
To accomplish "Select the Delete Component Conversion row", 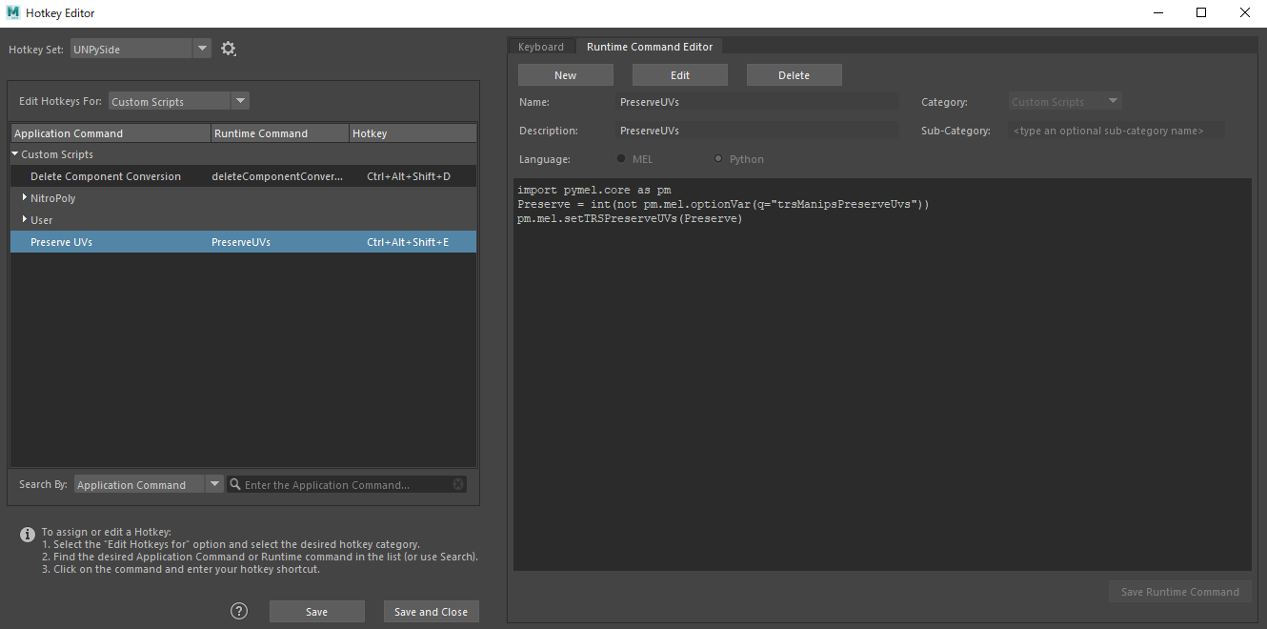I will click(106, 176).
